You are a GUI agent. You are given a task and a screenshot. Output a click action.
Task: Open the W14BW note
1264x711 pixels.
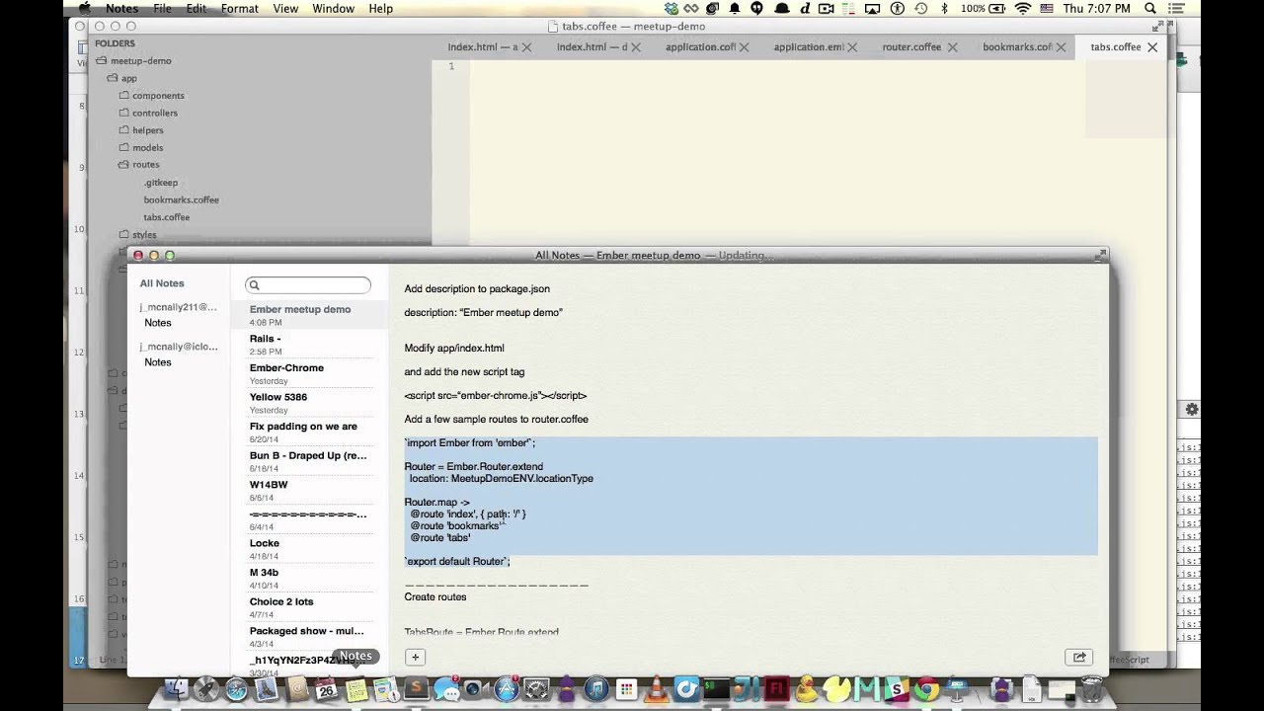tap(308, 490)
